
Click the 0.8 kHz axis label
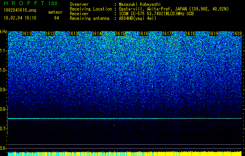[x=3, y=109]
